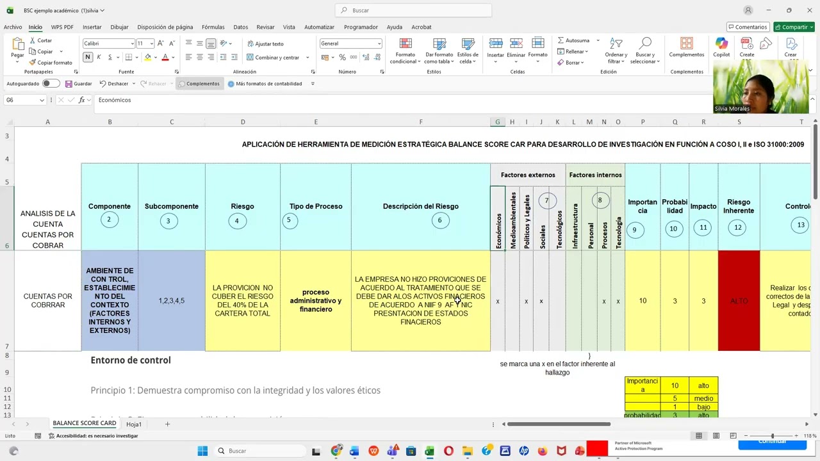Apply red font color A

(x=165, y=57)
